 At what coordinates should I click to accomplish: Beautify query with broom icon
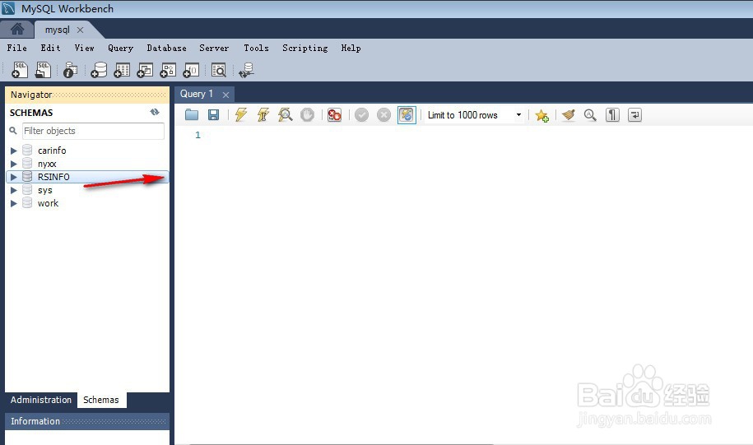click(x=569, y=114)
